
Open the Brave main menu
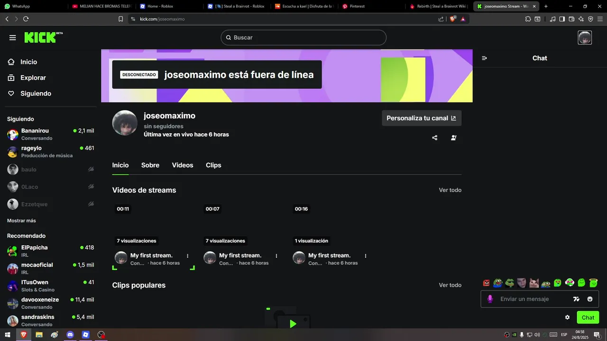click(600, 19)
